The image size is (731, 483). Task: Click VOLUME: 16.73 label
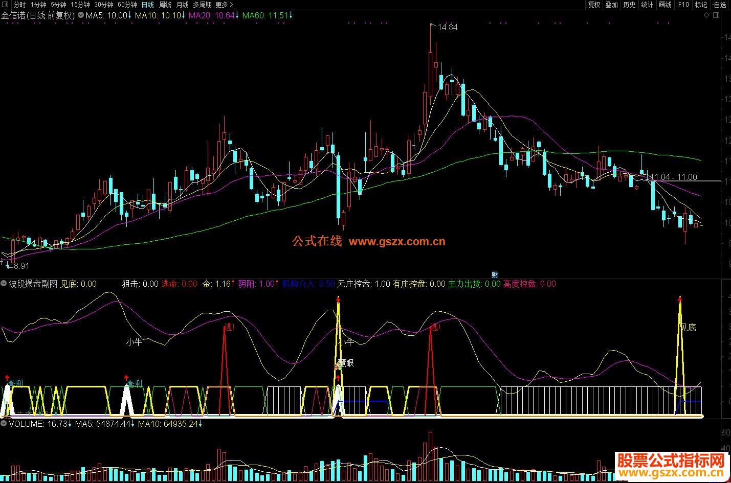(x=38, y=424)
